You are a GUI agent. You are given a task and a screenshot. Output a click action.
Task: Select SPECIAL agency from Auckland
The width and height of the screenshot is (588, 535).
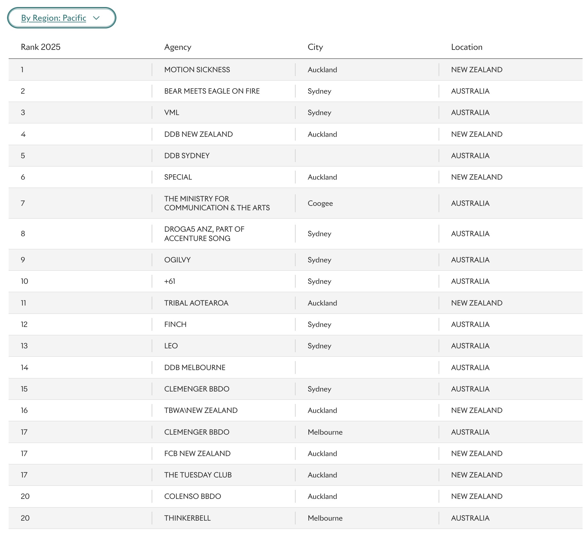tap(178, 177)
